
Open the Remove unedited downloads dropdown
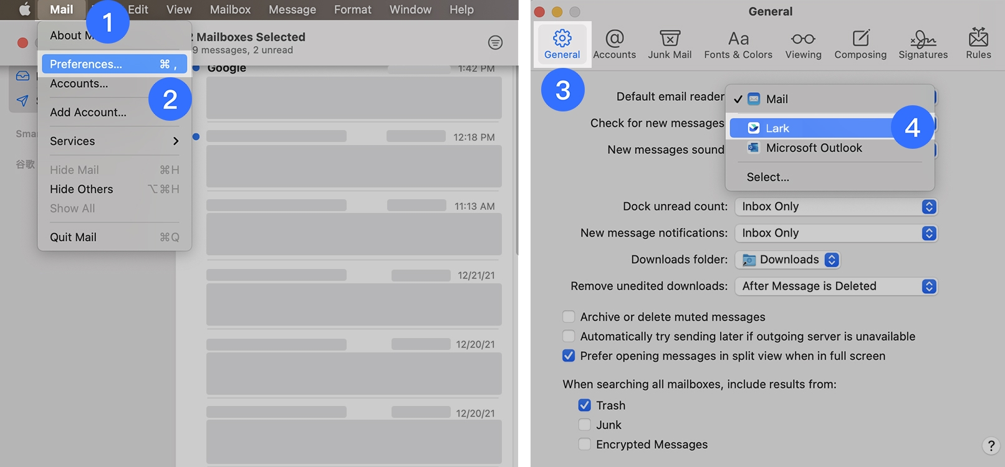pyautogui.click(x=836, y=286)
